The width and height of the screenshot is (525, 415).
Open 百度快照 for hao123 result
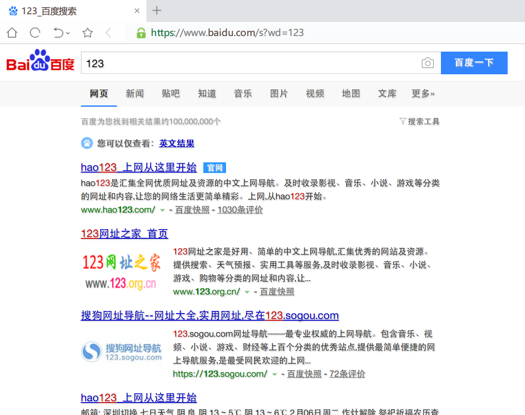(192, 210)
